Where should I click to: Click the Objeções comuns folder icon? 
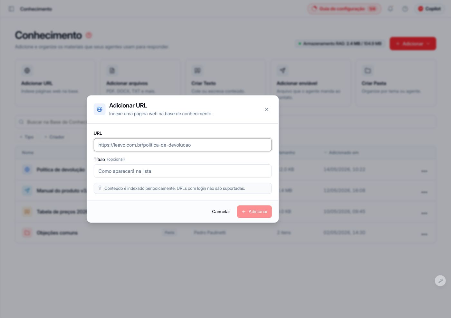tap(27, 233)
